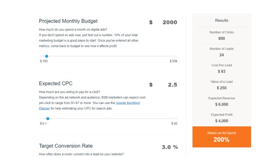
Task: Click the Results panel title
Action: (x=222, y=21)
